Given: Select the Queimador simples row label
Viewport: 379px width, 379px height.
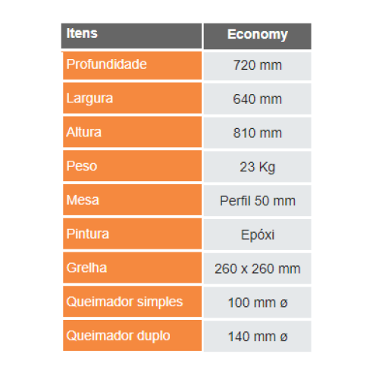Looking at the screenshot, I should pyautogui.click(x=132, y=302).
